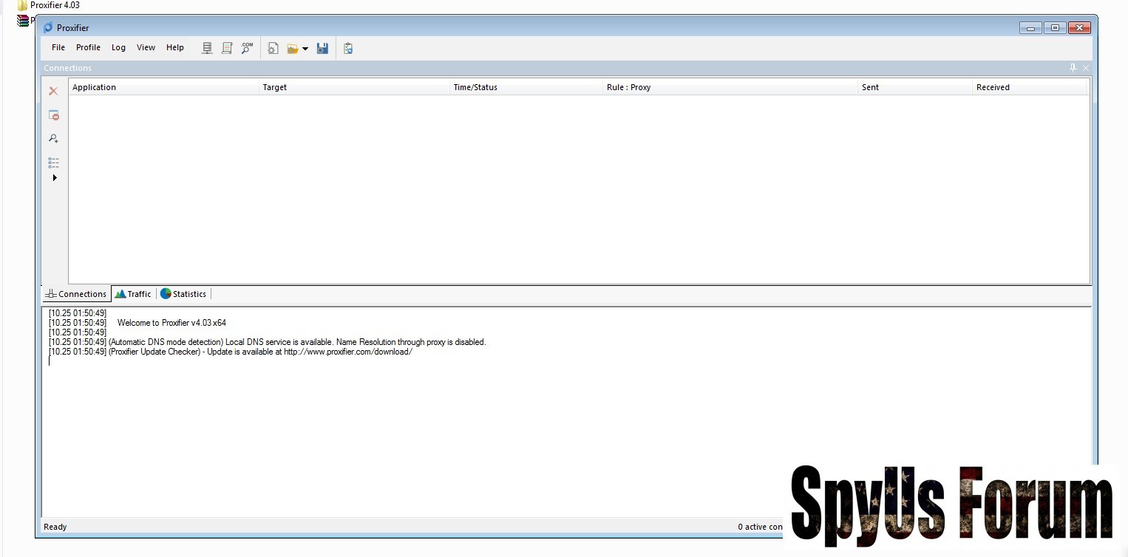The image size is (1128, 557).
Task: Click the open profile folder icon
Action: (293, 48)
